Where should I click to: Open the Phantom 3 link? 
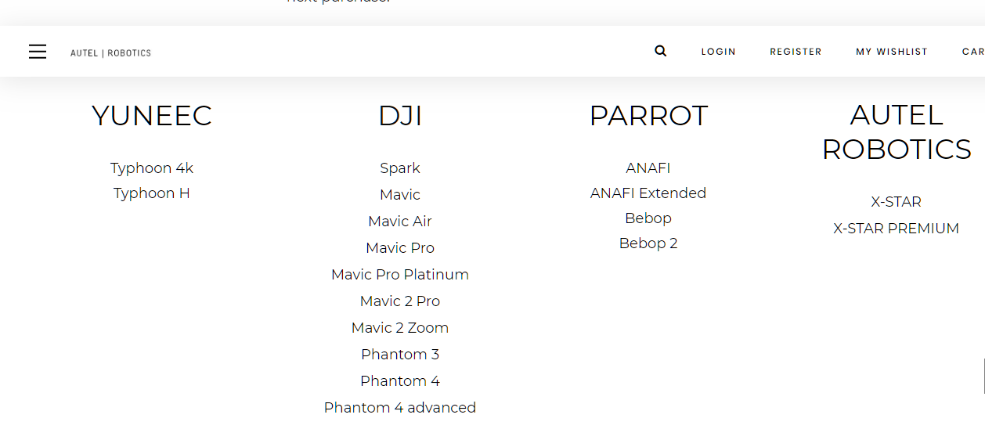tap(400, 355)
